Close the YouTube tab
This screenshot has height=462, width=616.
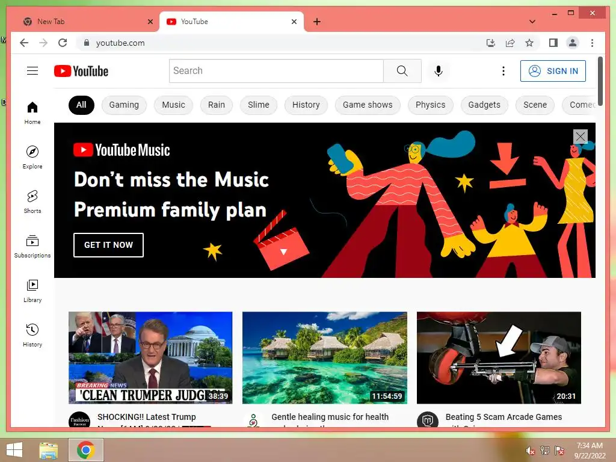click(294, 22)
